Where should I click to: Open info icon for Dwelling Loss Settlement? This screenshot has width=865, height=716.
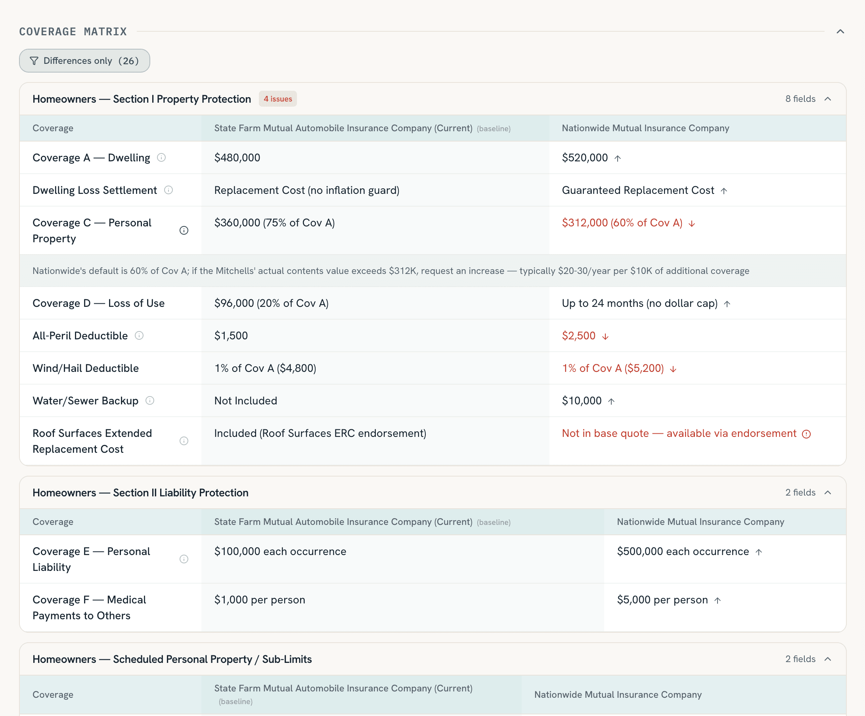[168, 190]
